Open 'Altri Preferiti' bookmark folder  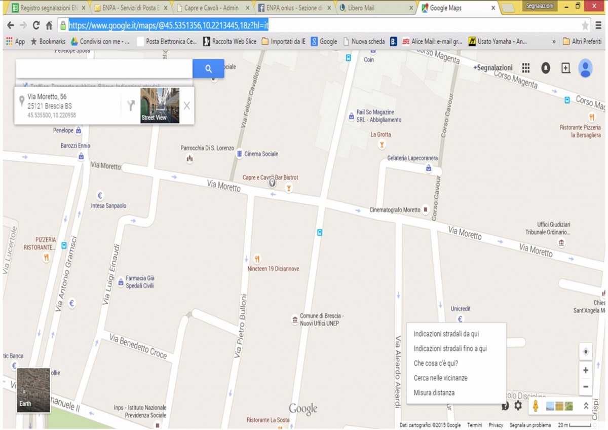tap(582, 42)
